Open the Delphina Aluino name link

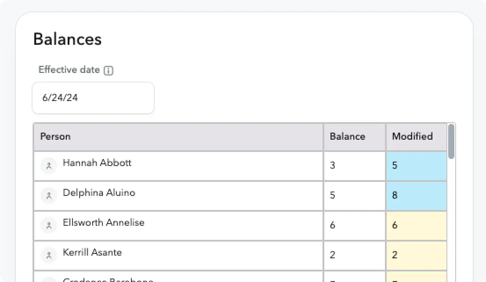(99, 193)
